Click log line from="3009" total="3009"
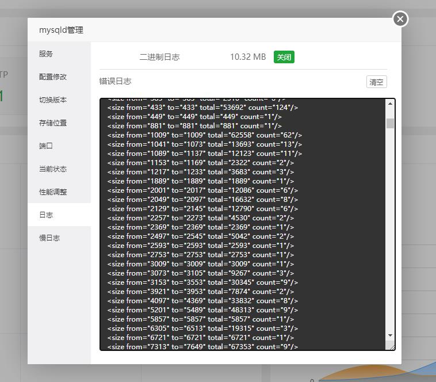The height and width of the screenshot is (382, 436). pos(201,264)
